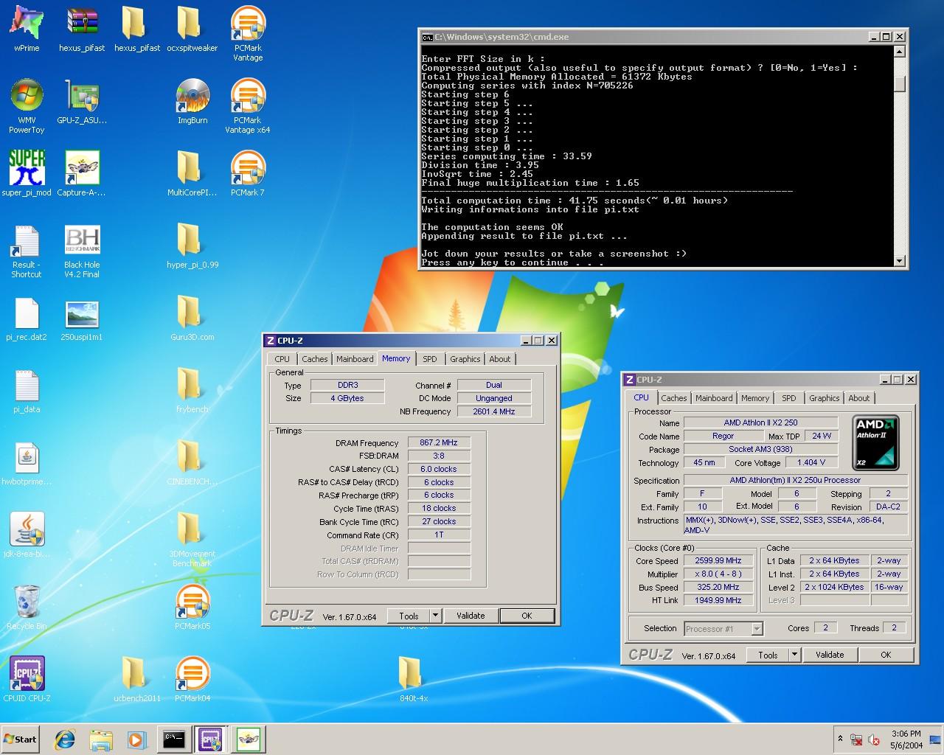Click the NB Frequency value 2601.4 MHz
The image size is (944, 755).
[x=494, y=411]
